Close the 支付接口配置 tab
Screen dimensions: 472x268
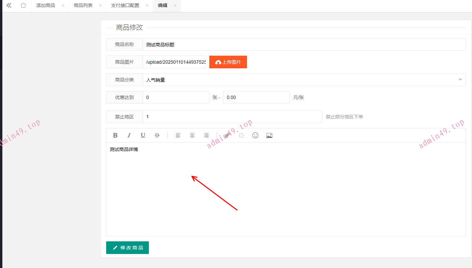[147, 6]
